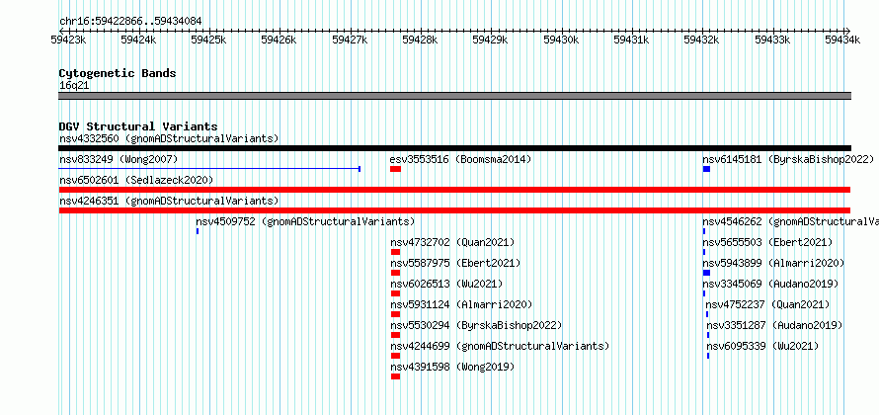Click red block under nsv5931124
This screenshot has width=879, height=415.
[396, 314]
